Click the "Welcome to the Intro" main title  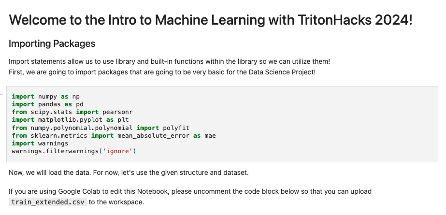pos(145,21)
